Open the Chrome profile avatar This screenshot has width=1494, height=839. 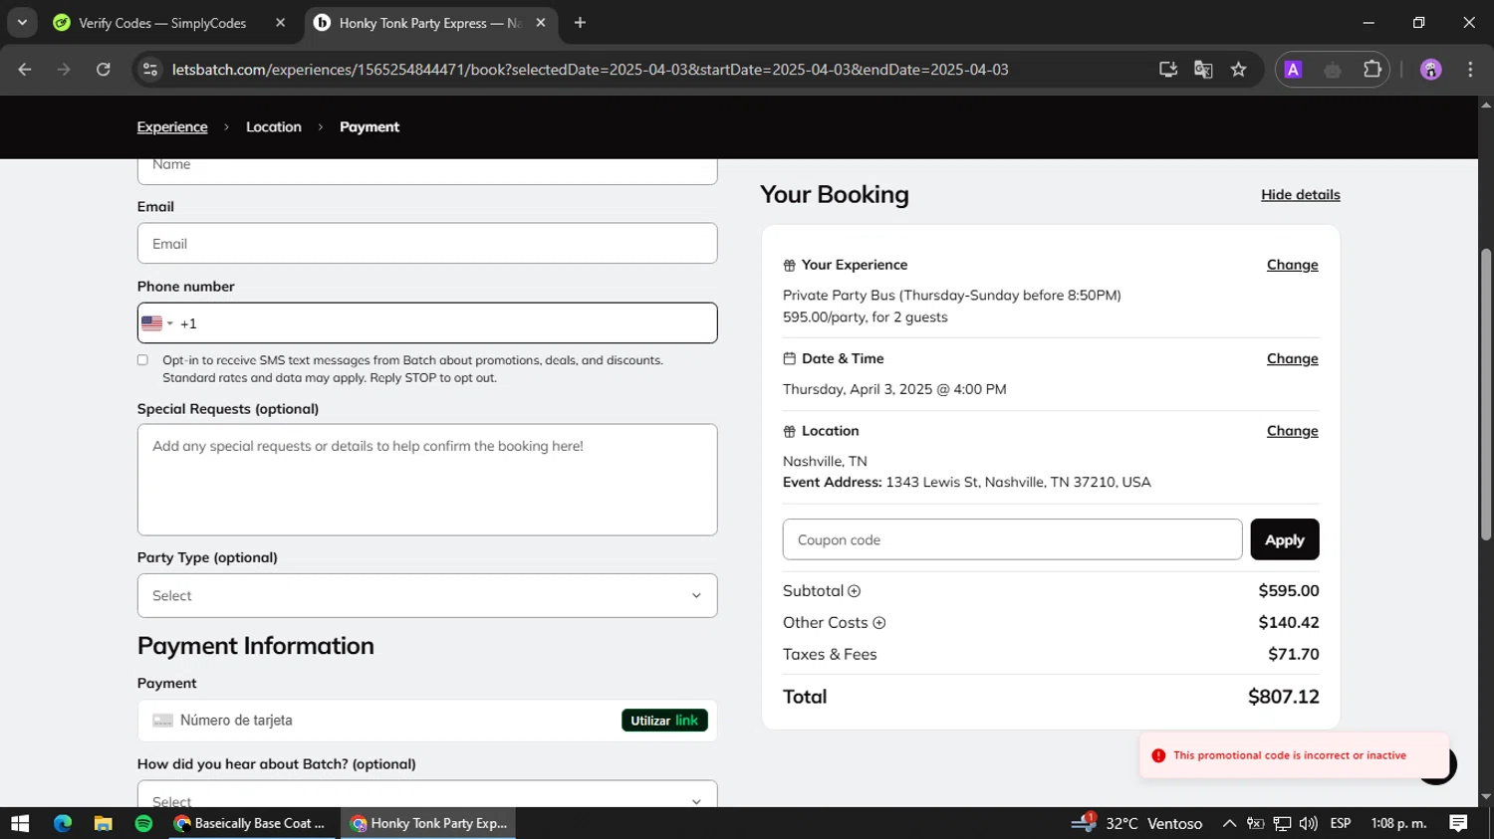pos(1431,70)
